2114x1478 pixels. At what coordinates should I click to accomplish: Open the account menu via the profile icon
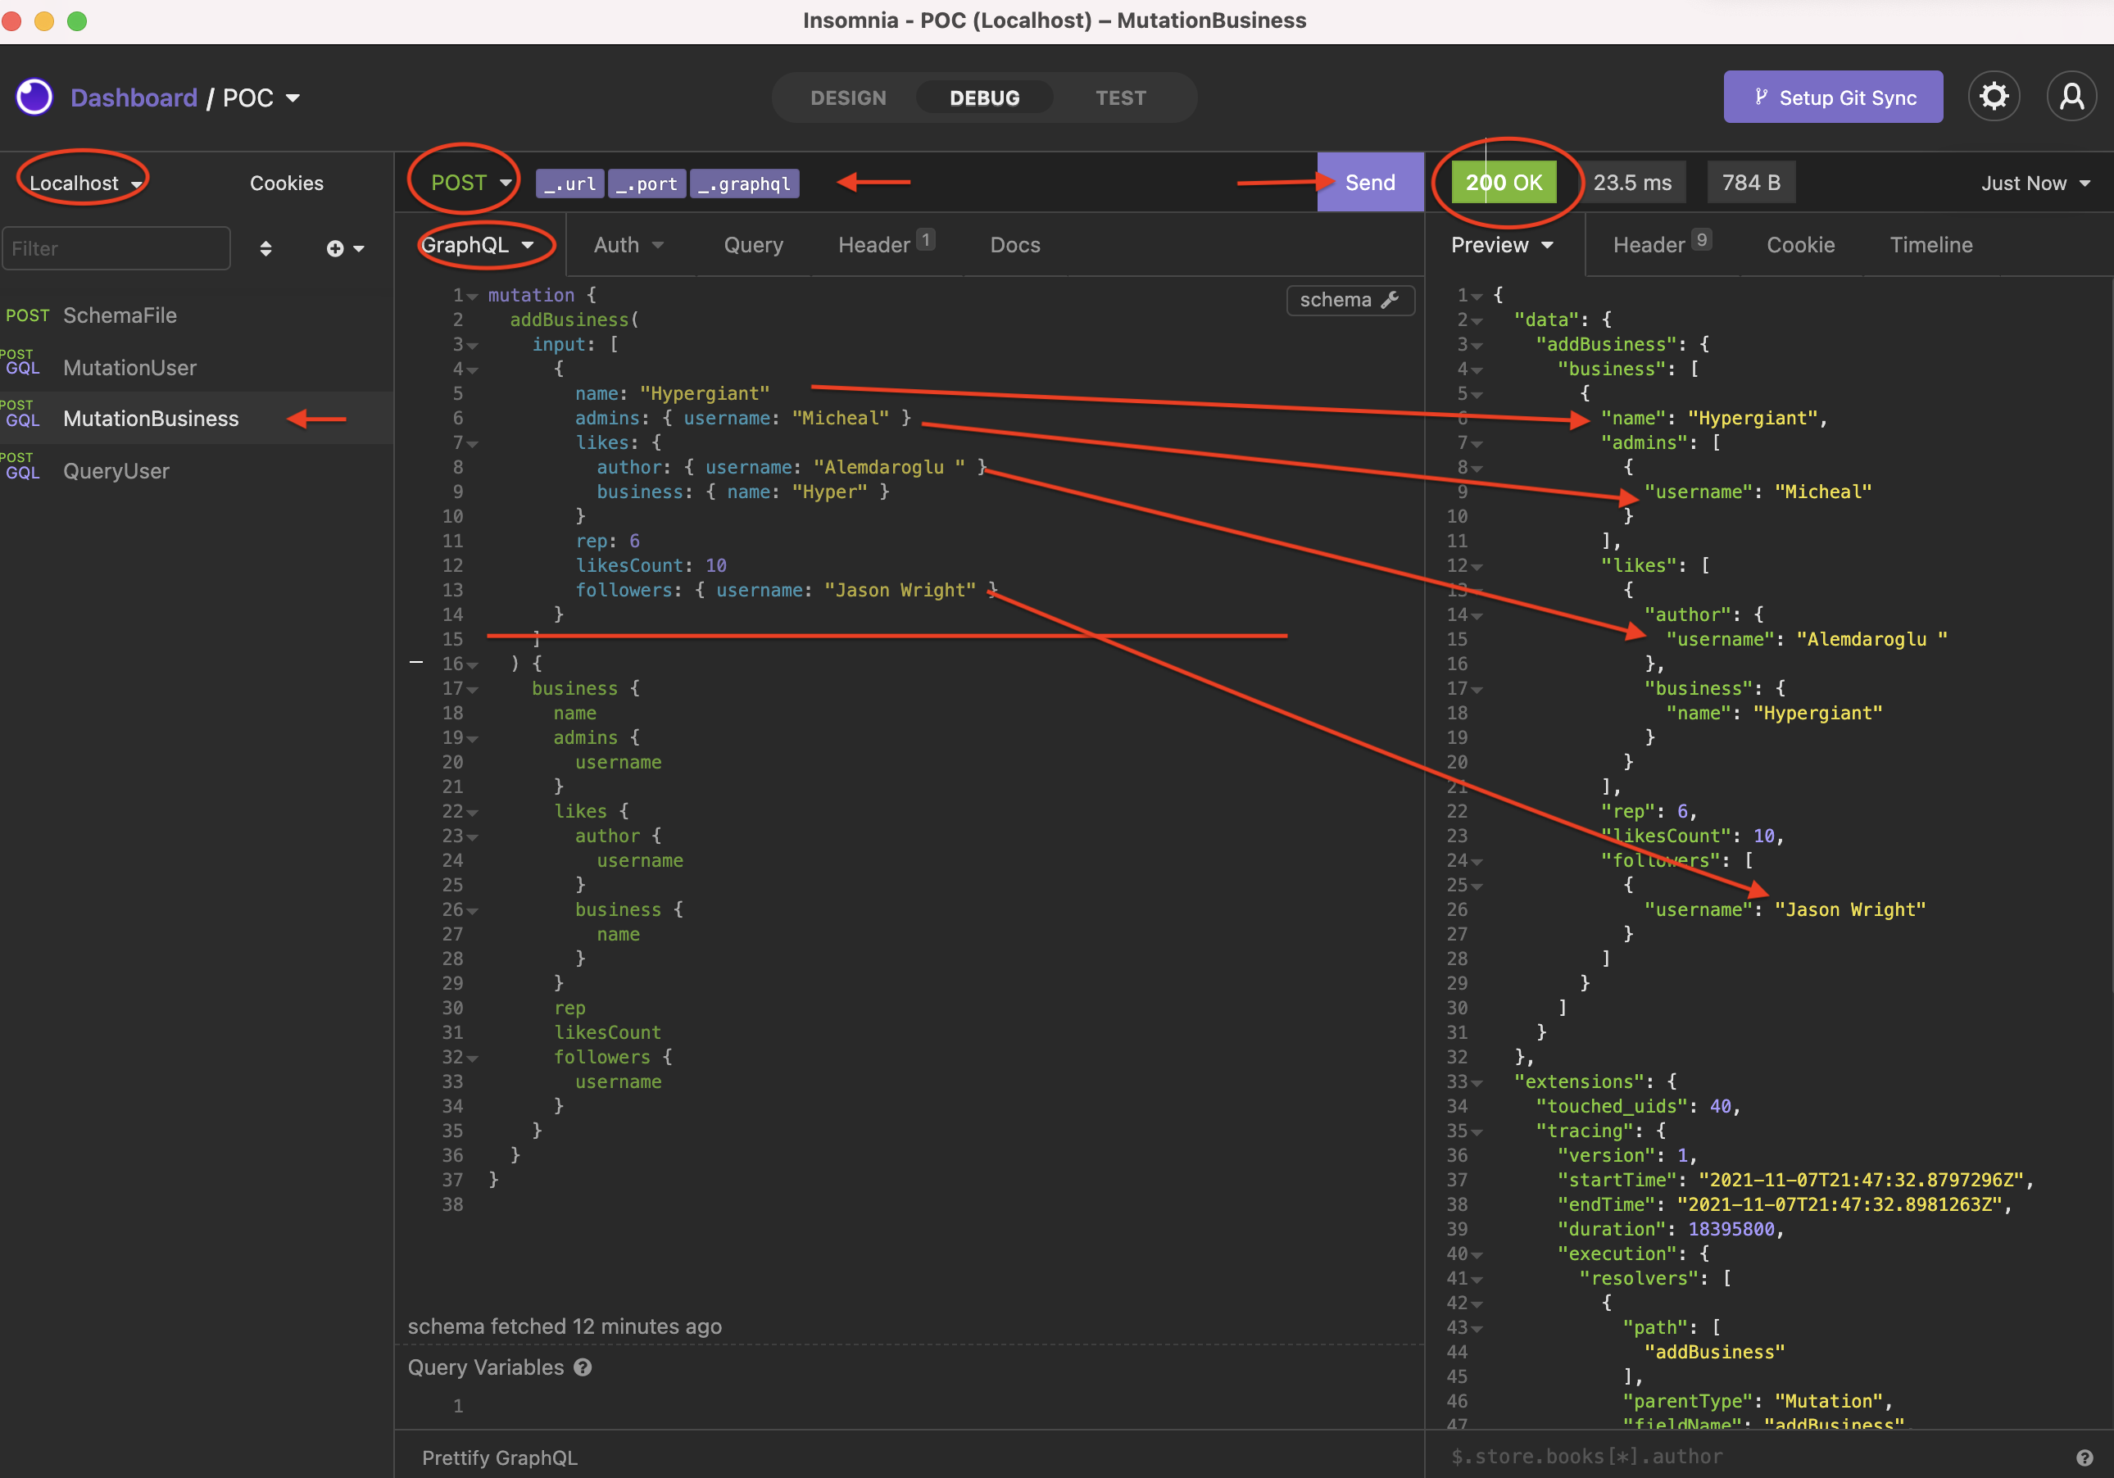tap(2072, 96)
